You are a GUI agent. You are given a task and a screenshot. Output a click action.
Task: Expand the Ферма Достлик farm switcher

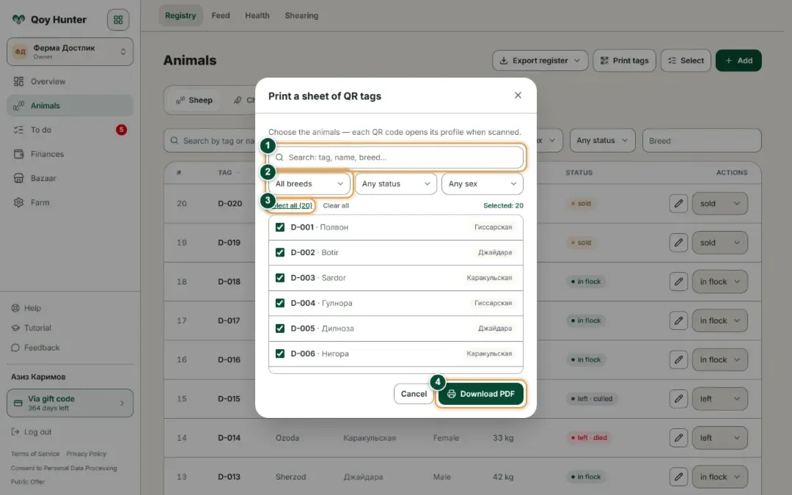(70, 51)
